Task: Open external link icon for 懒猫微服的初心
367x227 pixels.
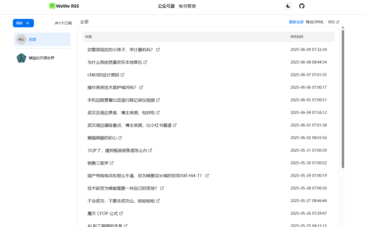Action: (x=120, y=138)
